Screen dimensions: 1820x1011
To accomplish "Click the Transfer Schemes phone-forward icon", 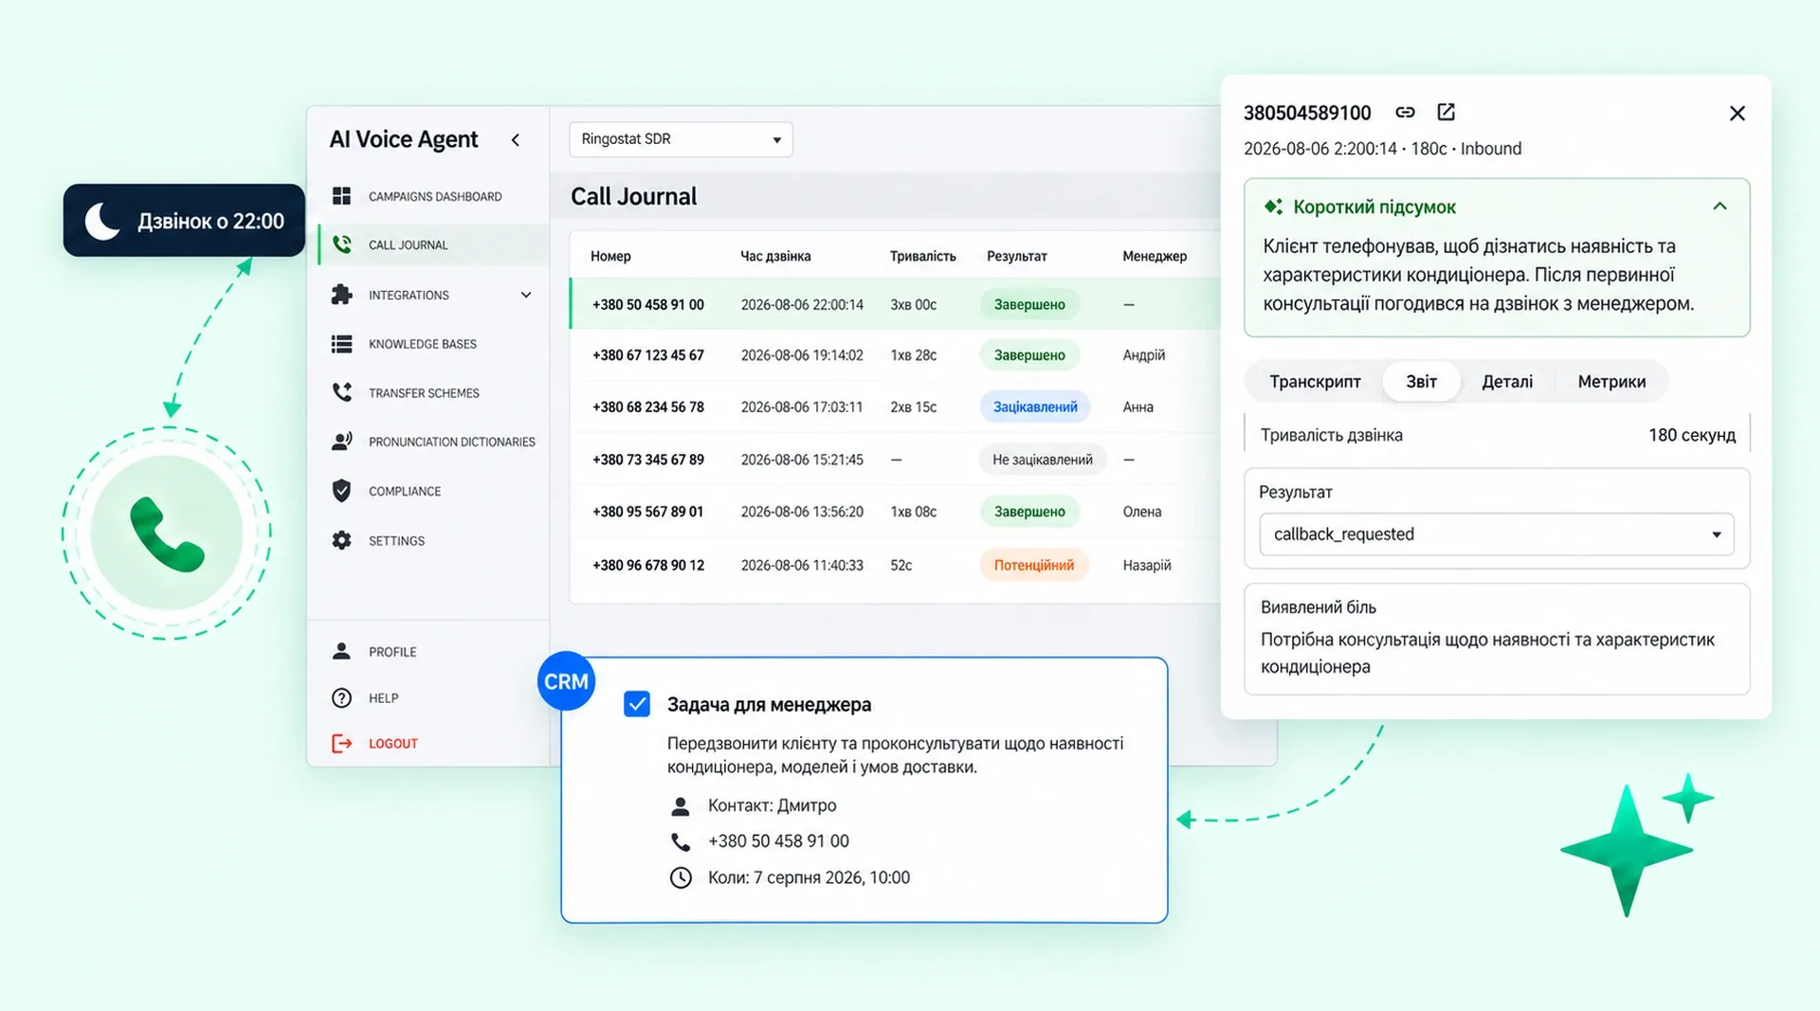I will click(x=342, y=392).
